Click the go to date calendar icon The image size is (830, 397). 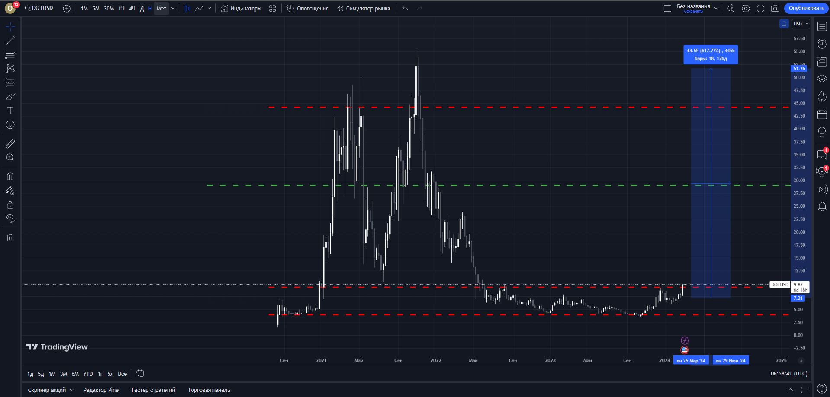coord(140,373)
